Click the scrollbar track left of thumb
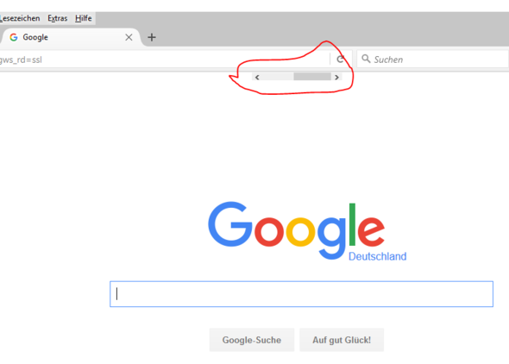The image size is (509, 364). point(277,77)
